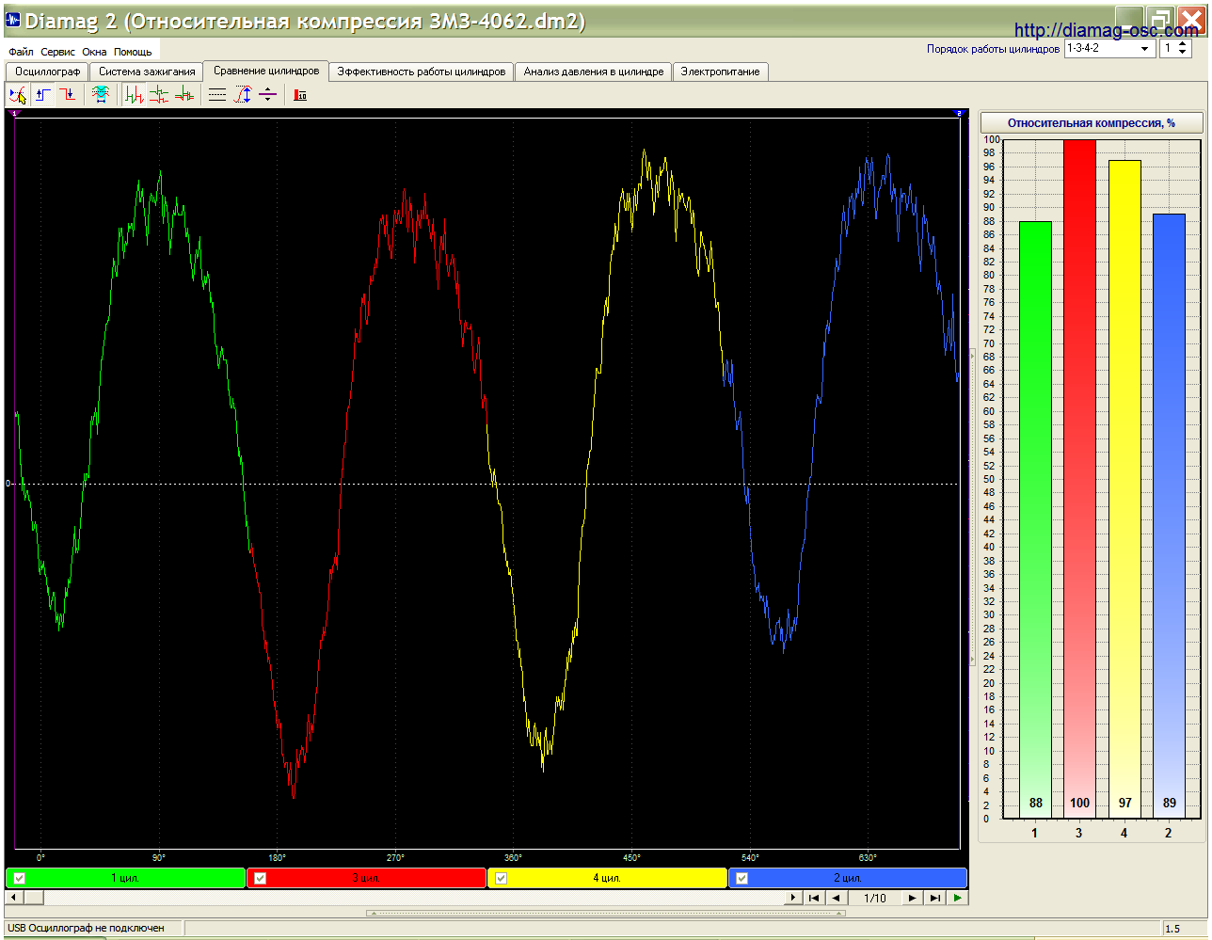The image size is (1212, 940).
Task: Select the overlaid cylinders display mode icon
Action: coord(184,95)
